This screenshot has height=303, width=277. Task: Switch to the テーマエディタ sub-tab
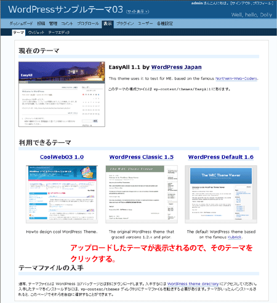(x=59, y=33)
